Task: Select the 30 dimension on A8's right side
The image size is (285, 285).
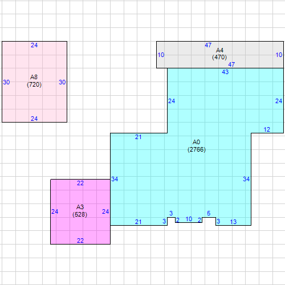Action: tap(62, 82)
